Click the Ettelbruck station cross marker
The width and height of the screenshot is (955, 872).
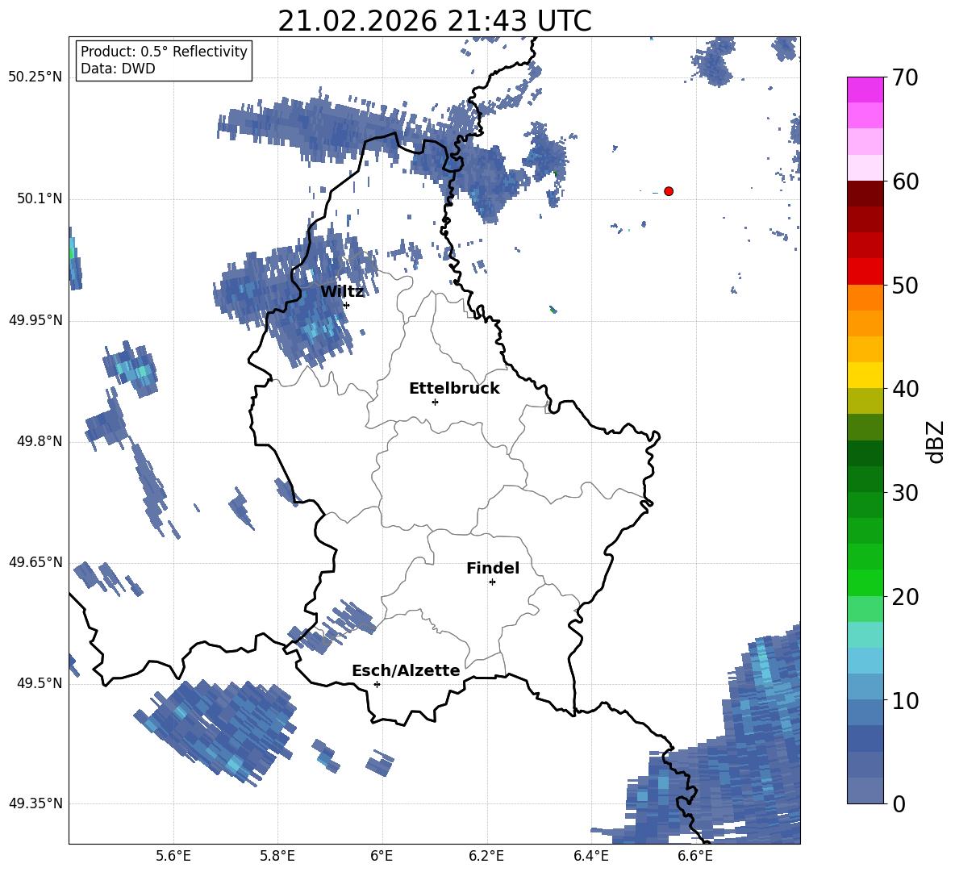tap(435, 402)
